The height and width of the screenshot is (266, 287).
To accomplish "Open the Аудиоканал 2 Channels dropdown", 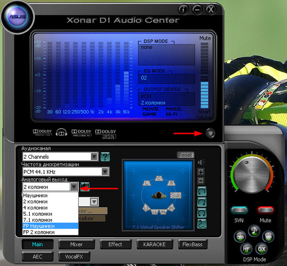I will [x=94, y=156].
